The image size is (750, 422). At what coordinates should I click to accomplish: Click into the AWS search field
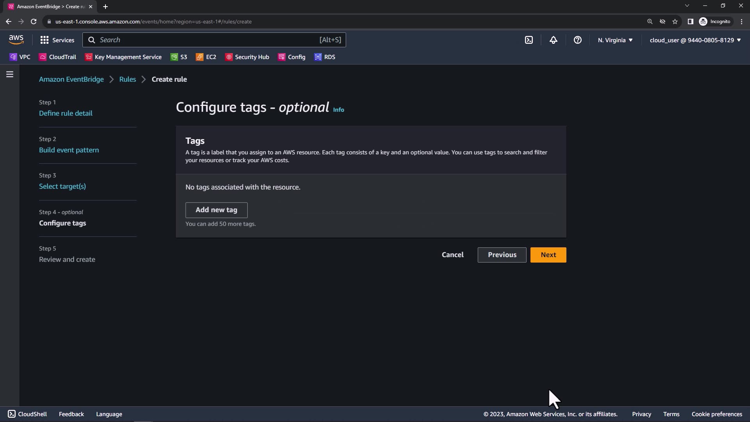point(207,40)
